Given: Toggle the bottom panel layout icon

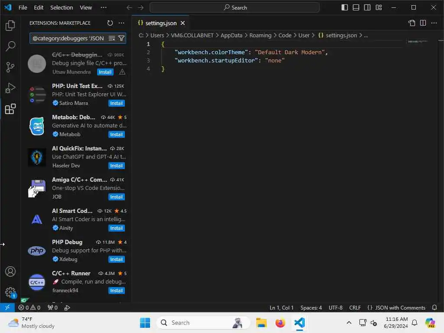Looking at the screenshot, I should (x=356, y=8).
